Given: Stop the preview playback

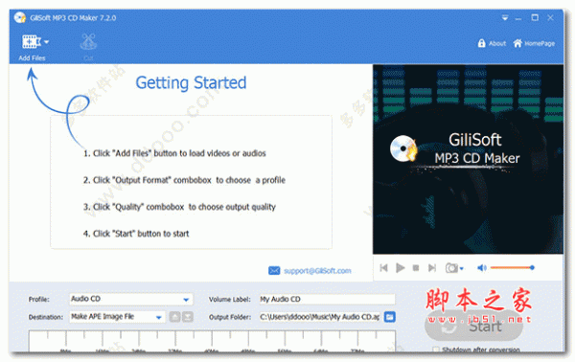Looking at the screenshot, I should coord(416,268).
